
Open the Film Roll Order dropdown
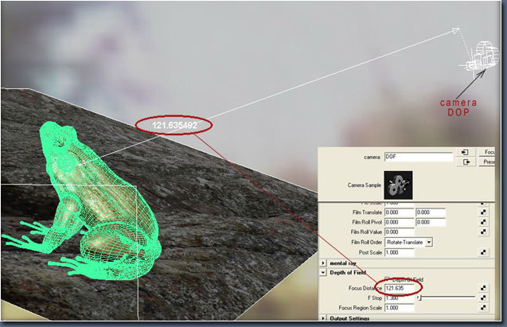[x=428, y=242]
